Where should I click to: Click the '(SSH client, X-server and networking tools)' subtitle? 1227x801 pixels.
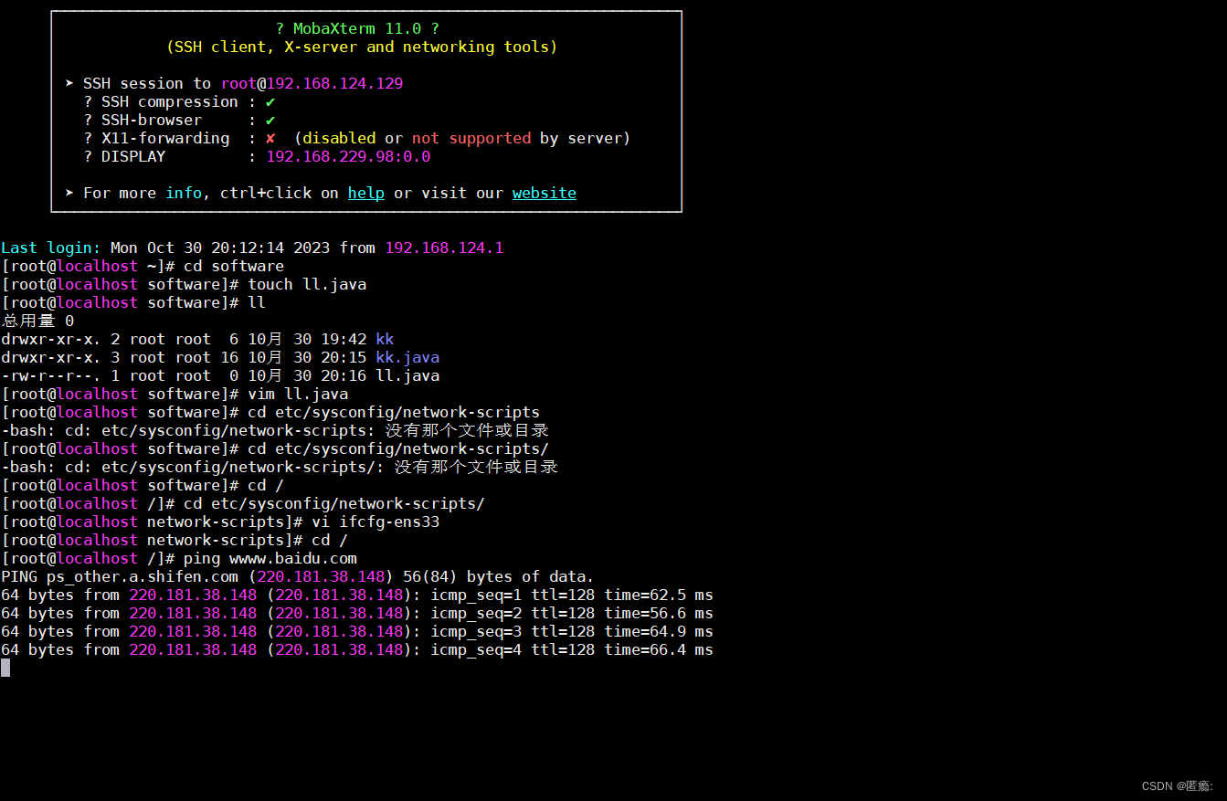[362, 47]
